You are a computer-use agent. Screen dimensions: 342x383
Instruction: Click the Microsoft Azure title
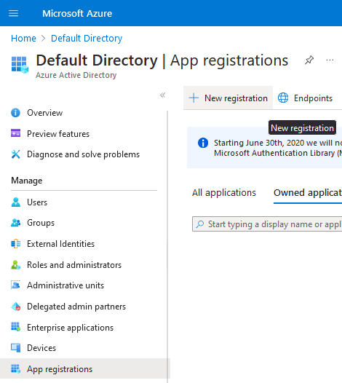click(77, 13)
